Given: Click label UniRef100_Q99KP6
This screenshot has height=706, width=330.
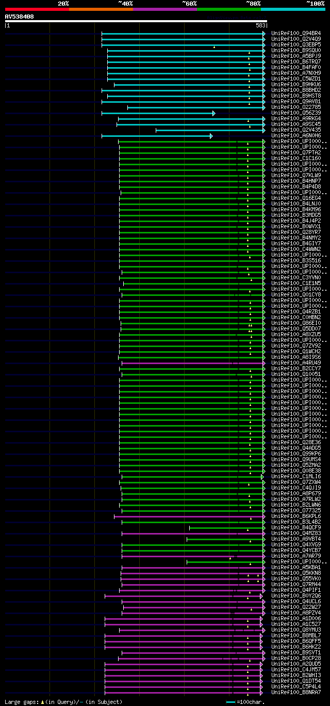Looking at the screenshot, I should click(x=296, y=454).
